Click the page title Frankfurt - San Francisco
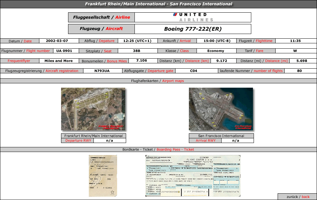 [x=158, y=4]
